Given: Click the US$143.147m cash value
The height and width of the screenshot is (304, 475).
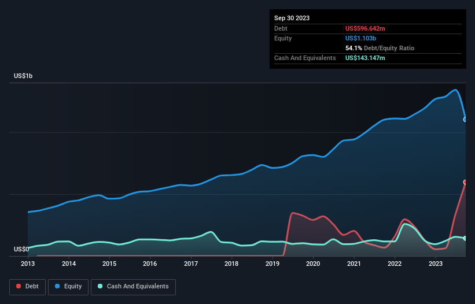Looking at the screenshot, I should tap(365, 58).
